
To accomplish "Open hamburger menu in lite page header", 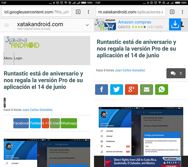I will [x=6, y=25].
